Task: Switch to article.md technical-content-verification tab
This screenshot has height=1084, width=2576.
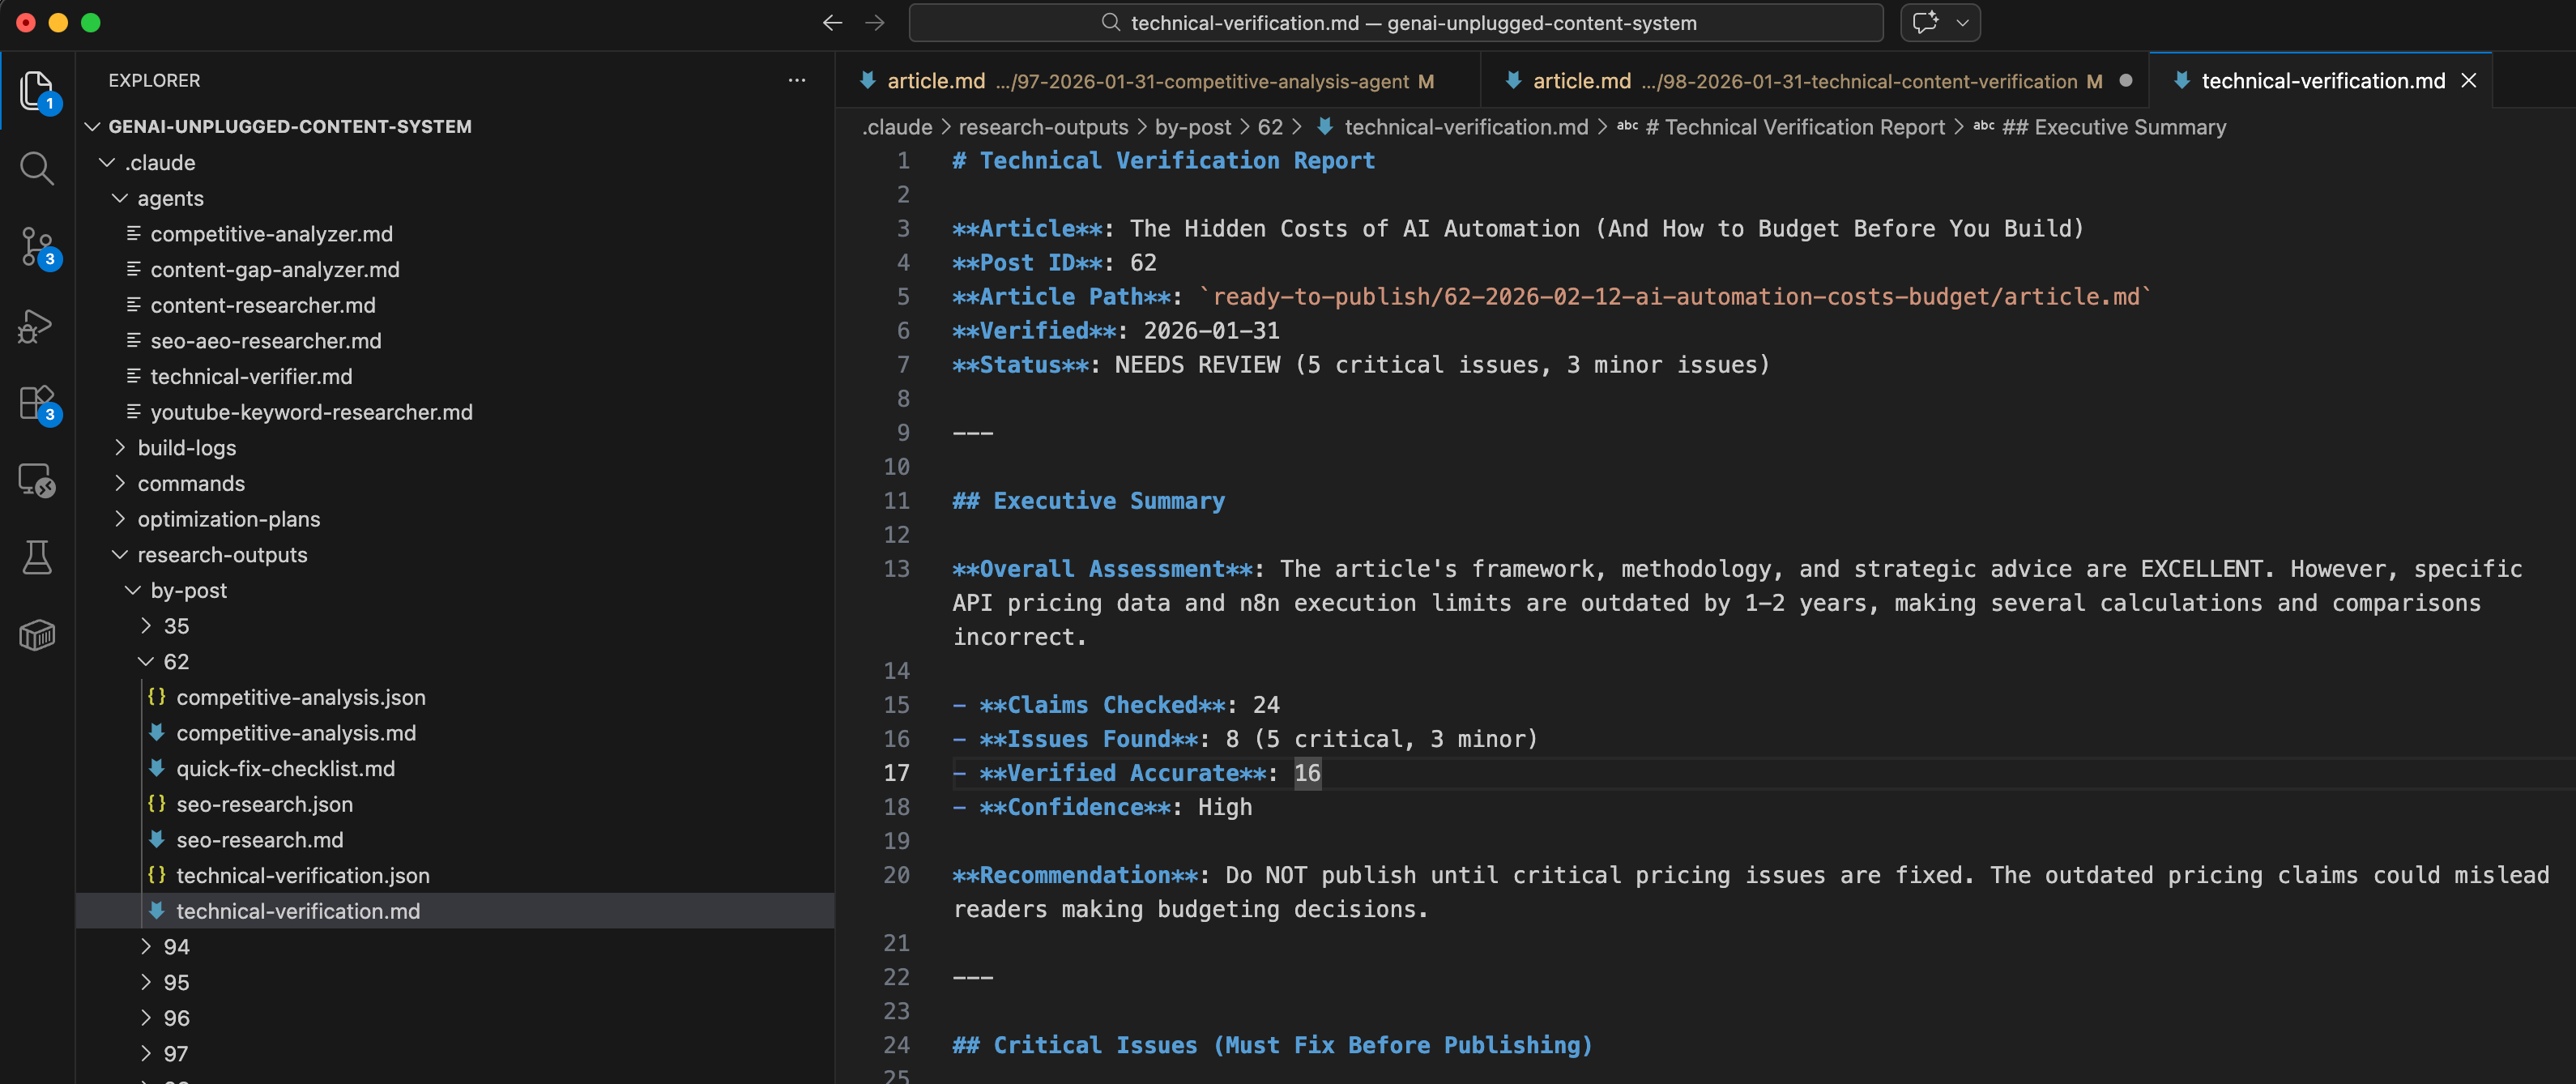Action: pyautogui.click(x=1804, y=81)
